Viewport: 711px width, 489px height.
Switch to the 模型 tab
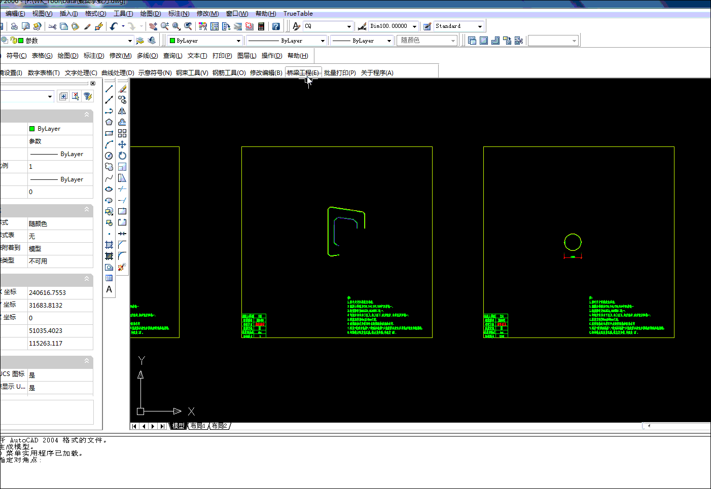178,426
